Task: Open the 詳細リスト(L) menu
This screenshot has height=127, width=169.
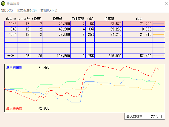Action: pyautogui.click(x=49, y=10)
